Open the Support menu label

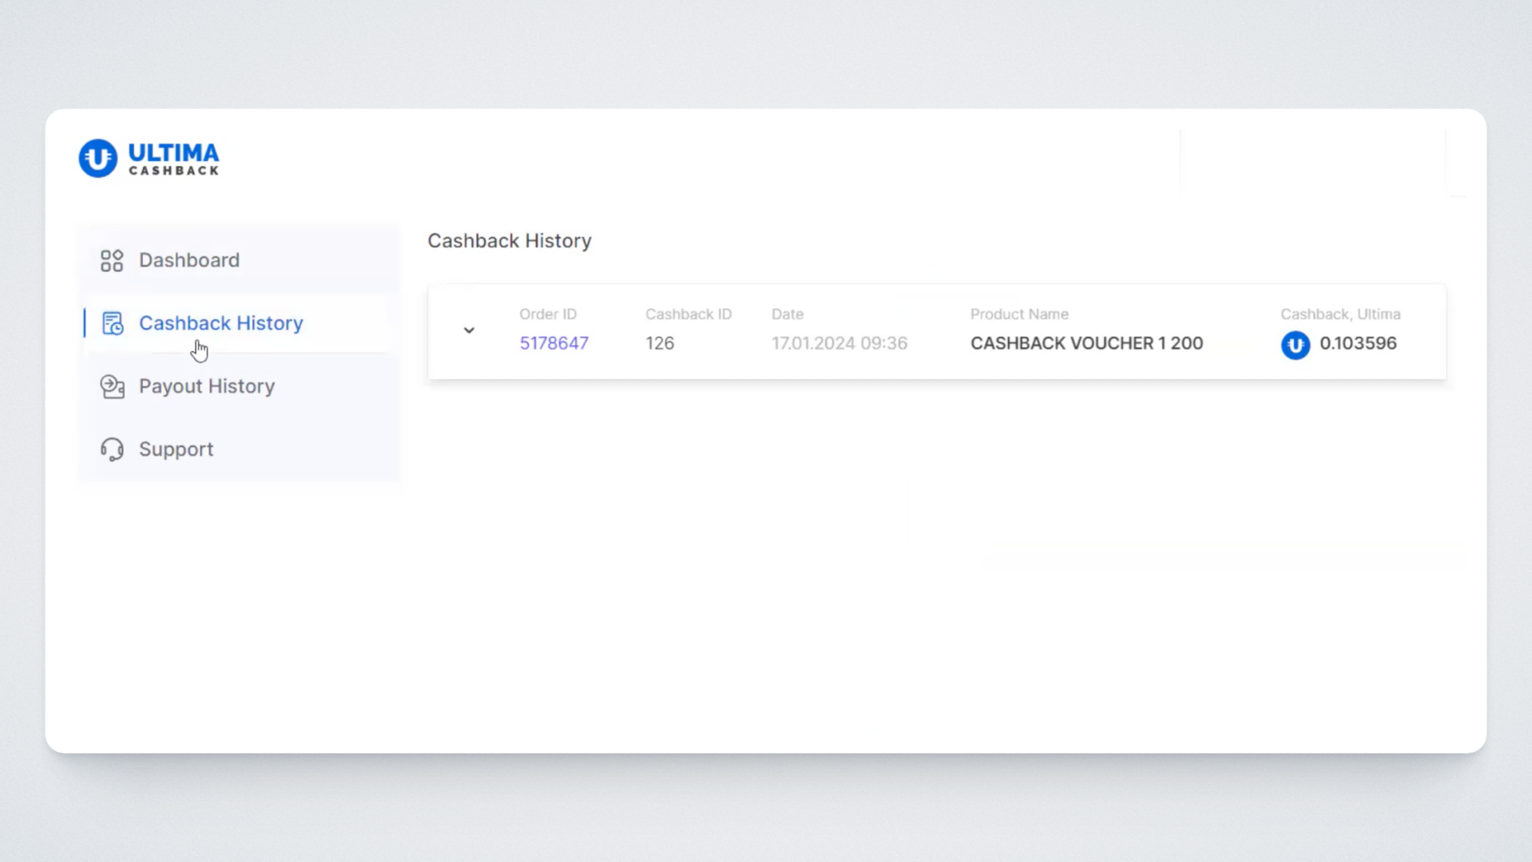point(176,449)
